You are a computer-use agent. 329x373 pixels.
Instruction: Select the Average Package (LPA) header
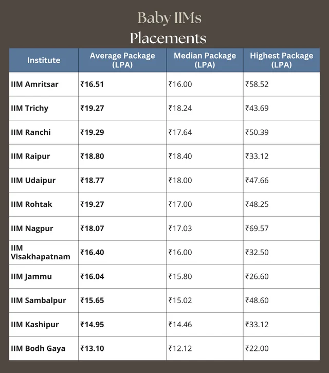tap(122, 60)
